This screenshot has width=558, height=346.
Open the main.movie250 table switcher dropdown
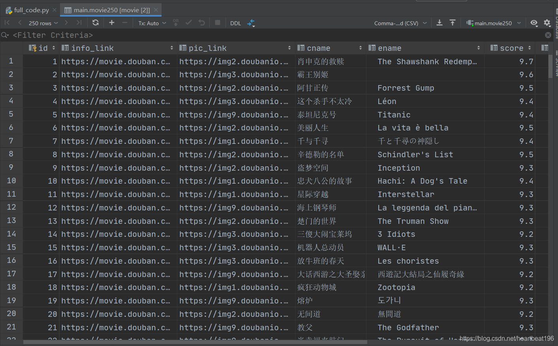point(494,23)
